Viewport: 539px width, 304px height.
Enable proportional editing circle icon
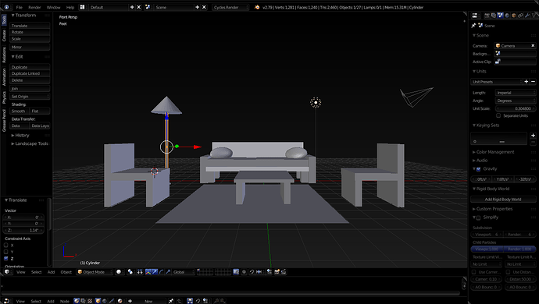click(x=244, y=272)
